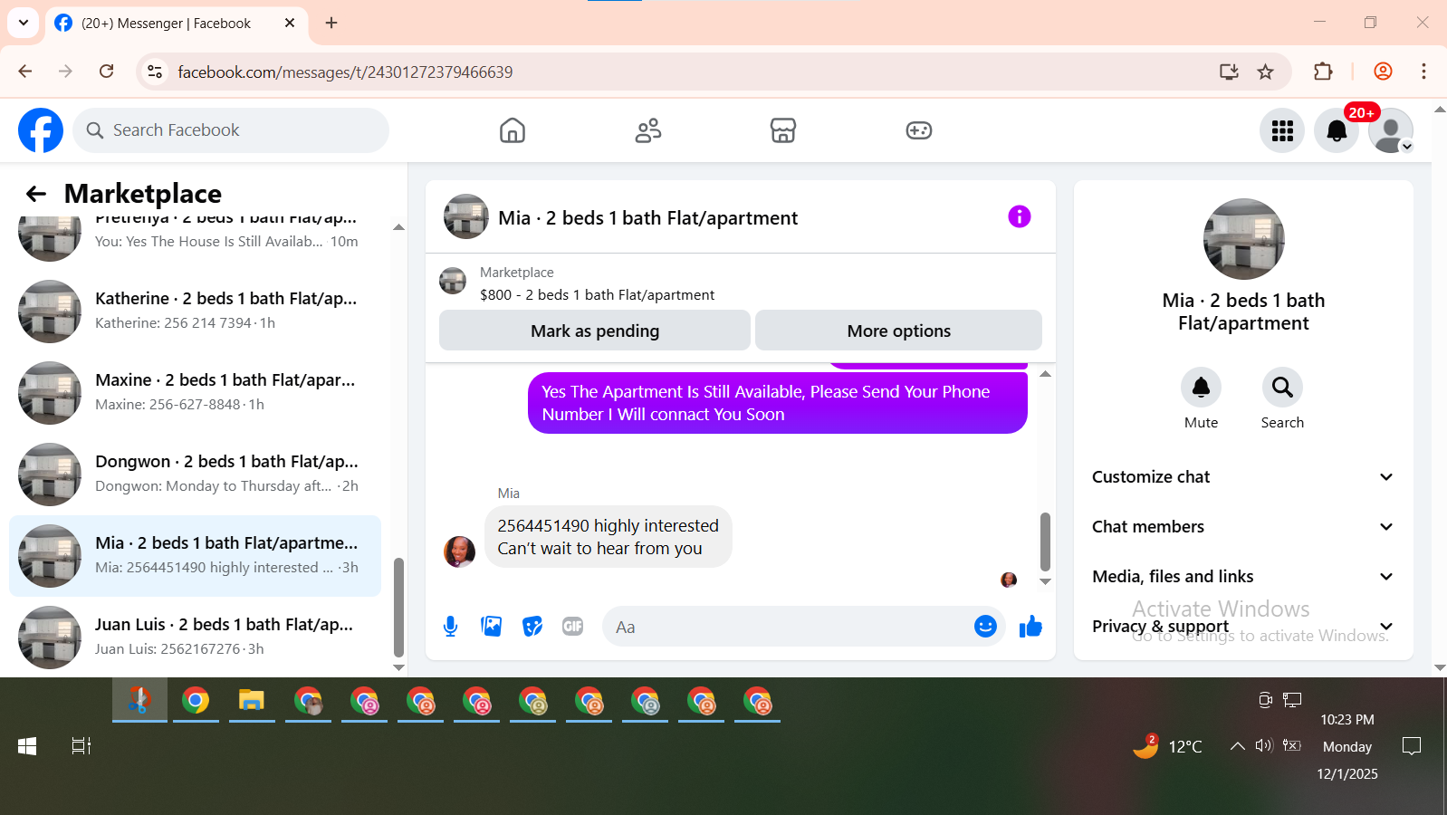
Task: Click the conversation list scrollbar
Action: pyautogui.click(x=398, y=607)
